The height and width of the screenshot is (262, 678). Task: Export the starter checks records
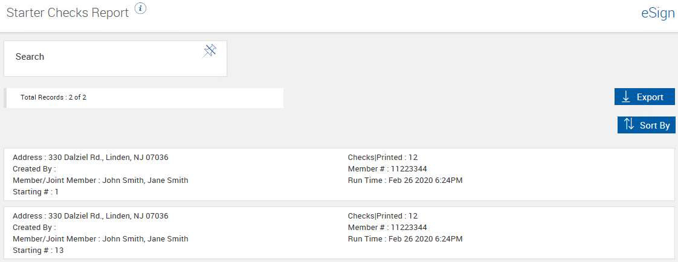(644, 97)
